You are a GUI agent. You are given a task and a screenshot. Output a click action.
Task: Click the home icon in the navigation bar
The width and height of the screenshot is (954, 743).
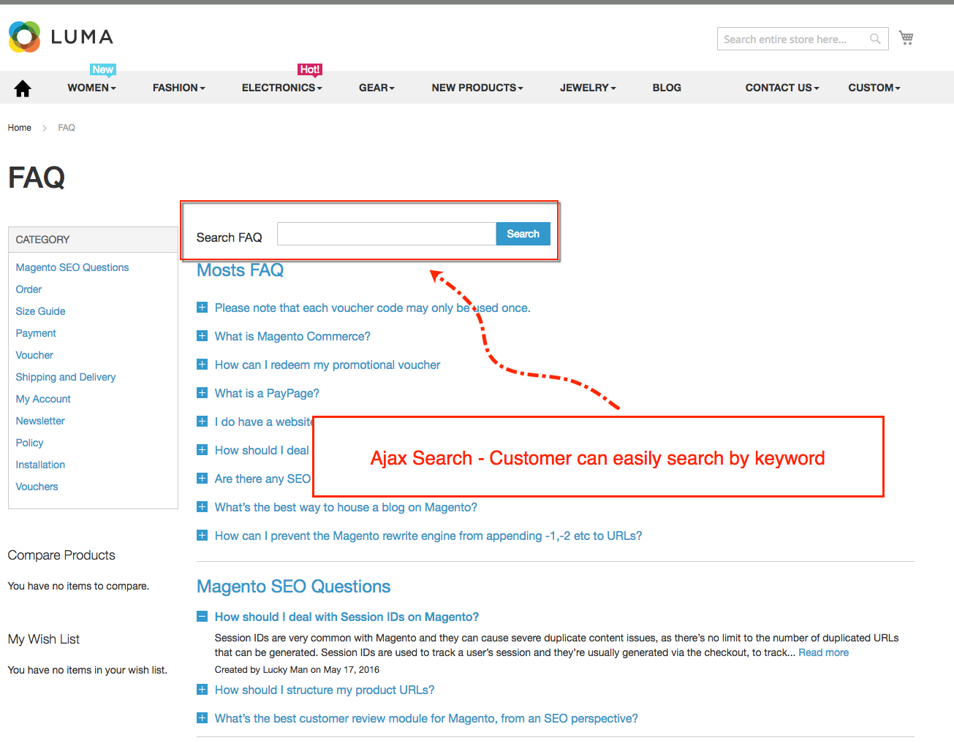22,88
